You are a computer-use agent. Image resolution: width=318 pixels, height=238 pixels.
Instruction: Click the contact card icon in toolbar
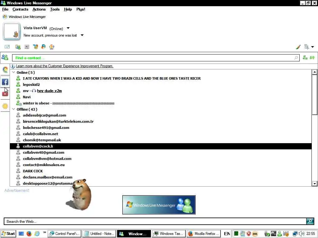(27, 47)
